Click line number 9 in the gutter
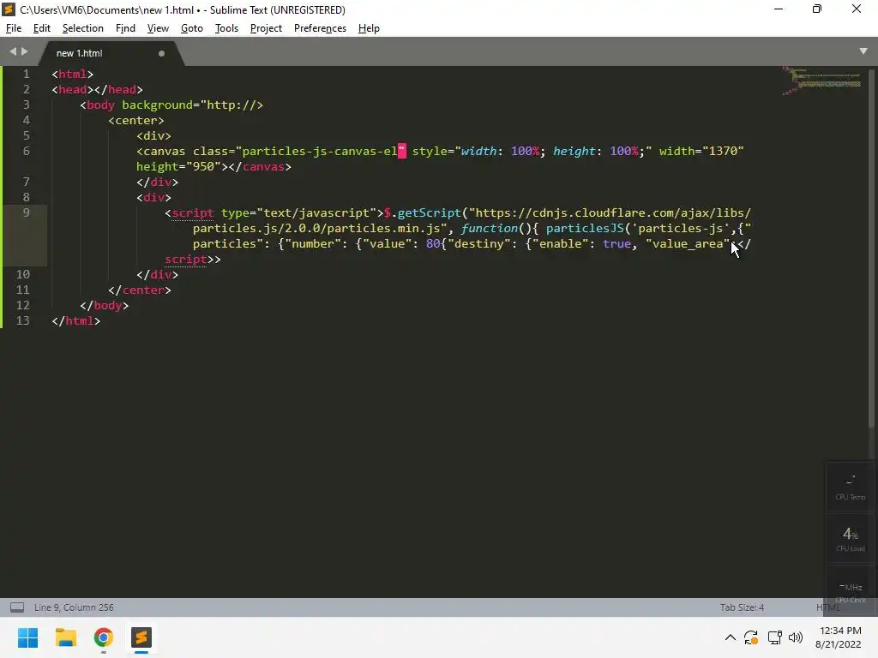The width and height of the screenshot is (878, 658). (26, 212)
